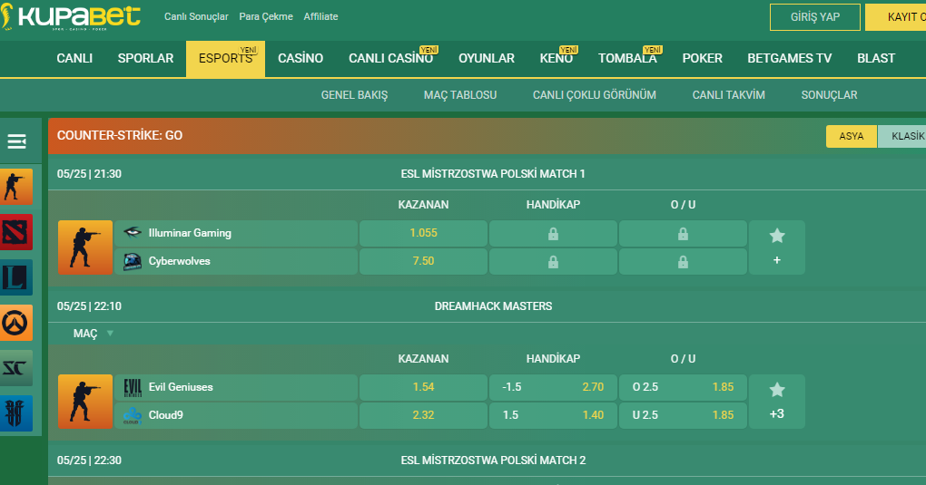
Task: Select Cloud9 1.5 handicap 1.40
Action: point(553,415)
